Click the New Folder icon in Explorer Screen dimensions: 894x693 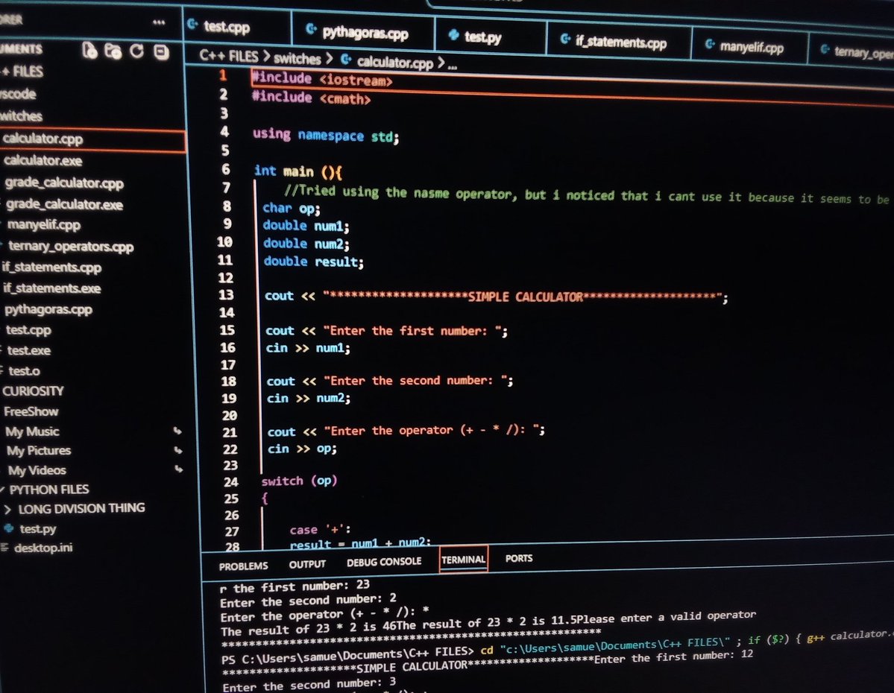coord(113,51)
